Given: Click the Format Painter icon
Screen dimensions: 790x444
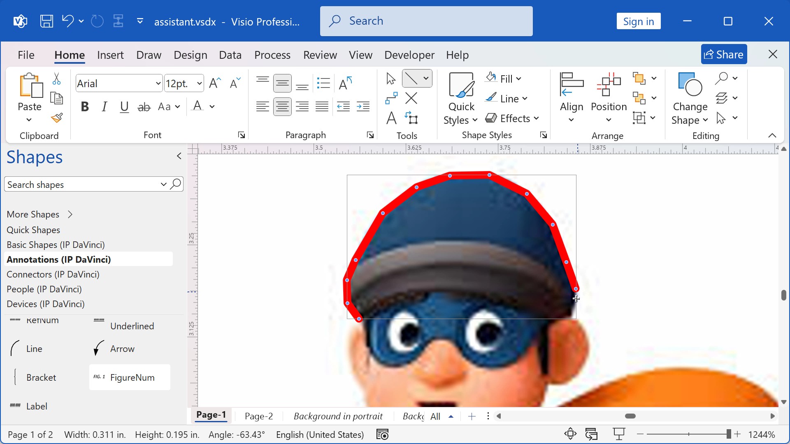Looking at the screenshot, I should point(57,118).
